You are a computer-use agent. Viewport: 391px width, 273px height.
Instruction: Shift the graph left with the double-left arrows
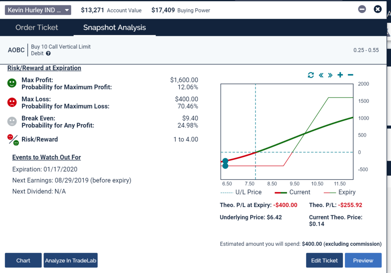[321, 75]
